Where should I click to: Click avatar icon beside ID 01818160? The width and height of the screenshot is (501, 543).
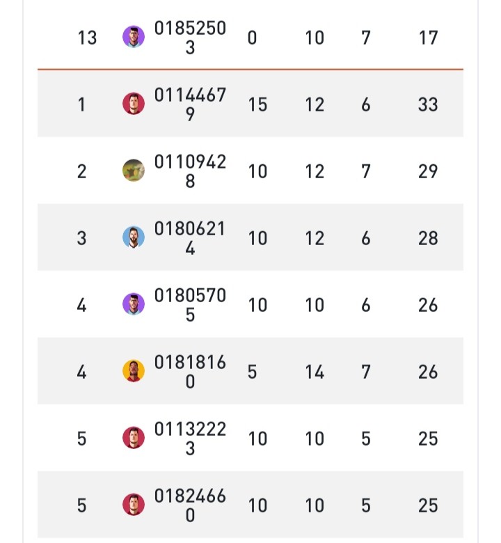(x=134, y=371)
